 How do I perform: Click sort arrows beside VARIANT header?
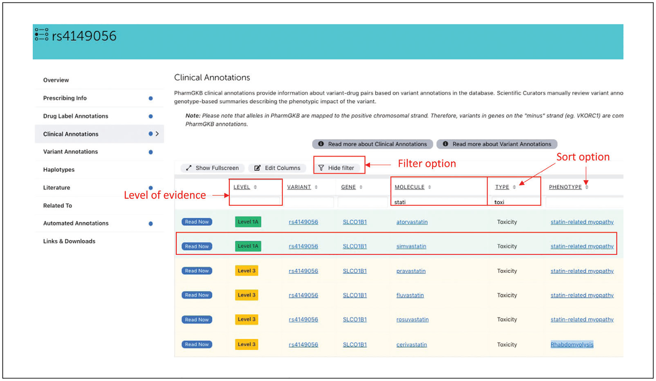(x=316, y=187)
